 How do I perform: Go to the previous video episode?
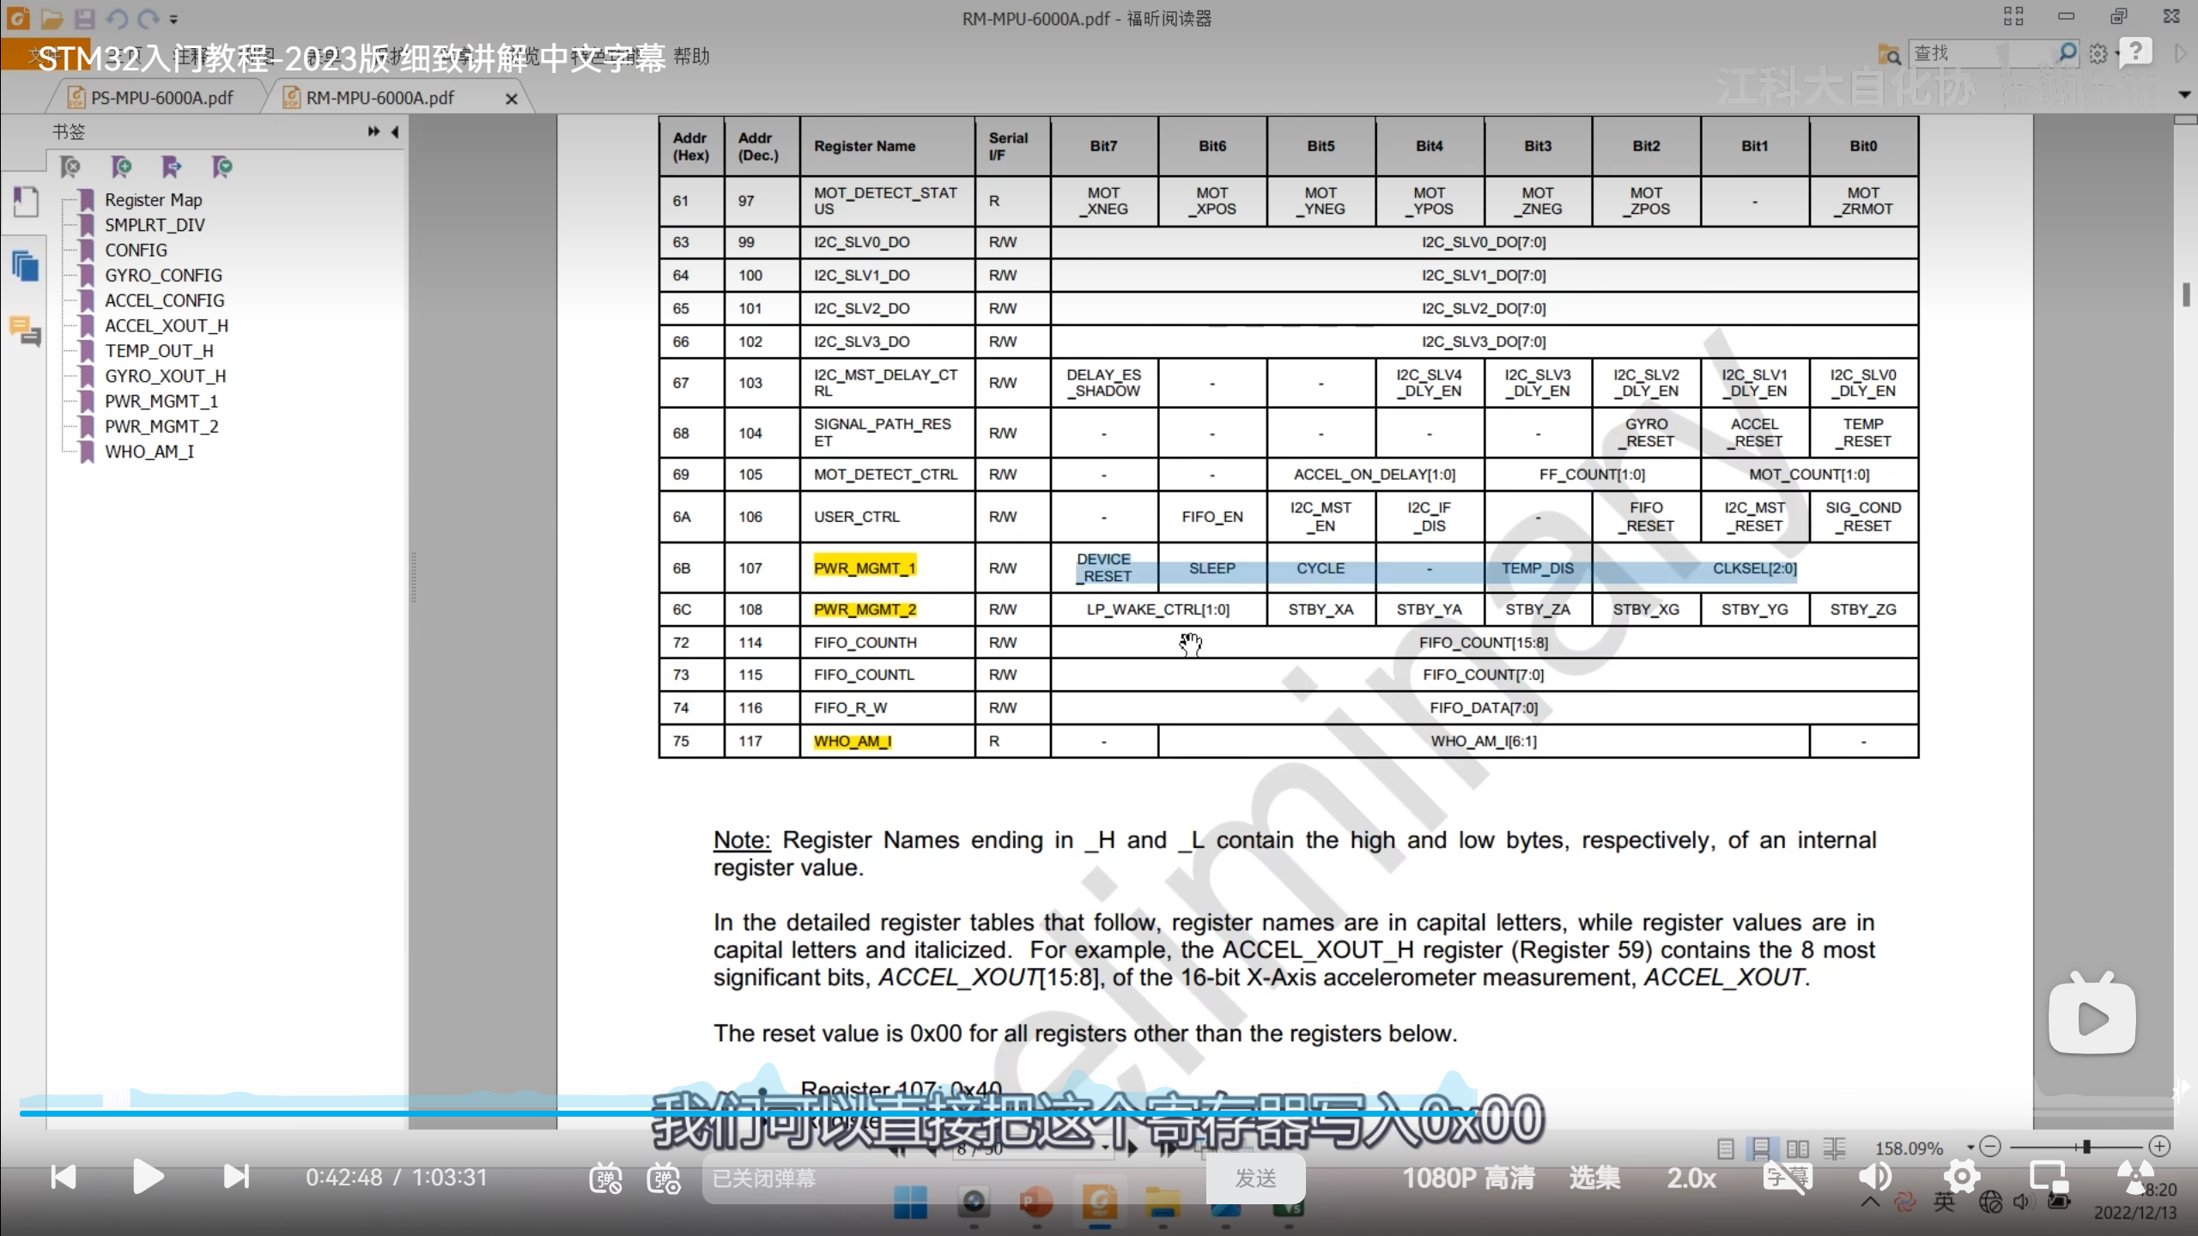pyautogui.click(x=64, y=1177)
